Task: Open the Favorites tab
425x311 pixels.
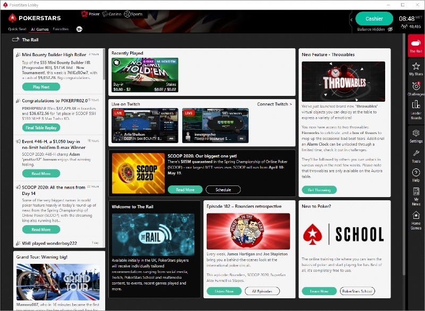Action: (60, 29)
